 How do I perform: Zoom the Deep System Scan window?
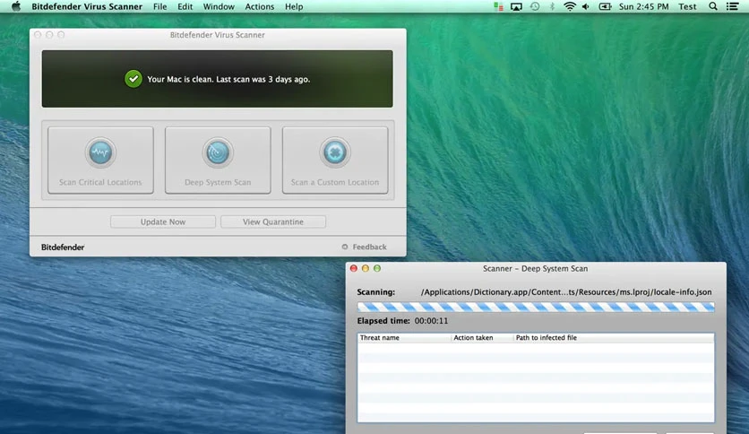point(377,269)
